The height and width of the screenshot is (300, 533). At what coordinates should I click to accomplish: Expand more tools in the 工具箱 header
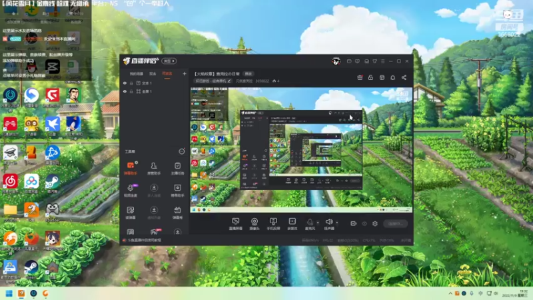[182, 151]
